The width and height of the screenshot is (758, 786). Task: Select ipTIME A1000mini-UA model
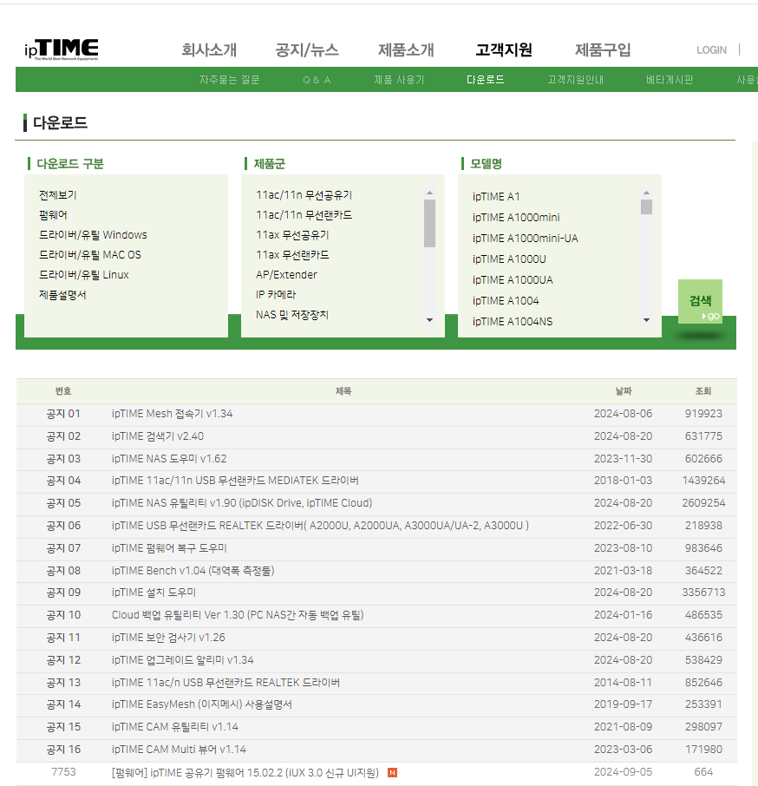click(x=525, y=239)
